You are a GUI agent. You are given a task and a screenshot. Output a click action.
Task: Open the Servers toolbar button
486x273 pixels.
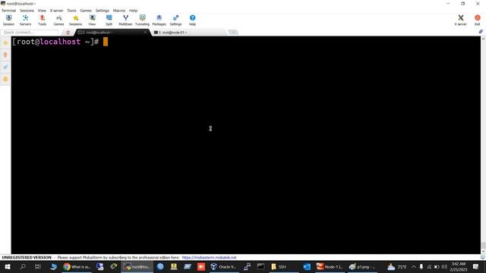tap(25, 20)
